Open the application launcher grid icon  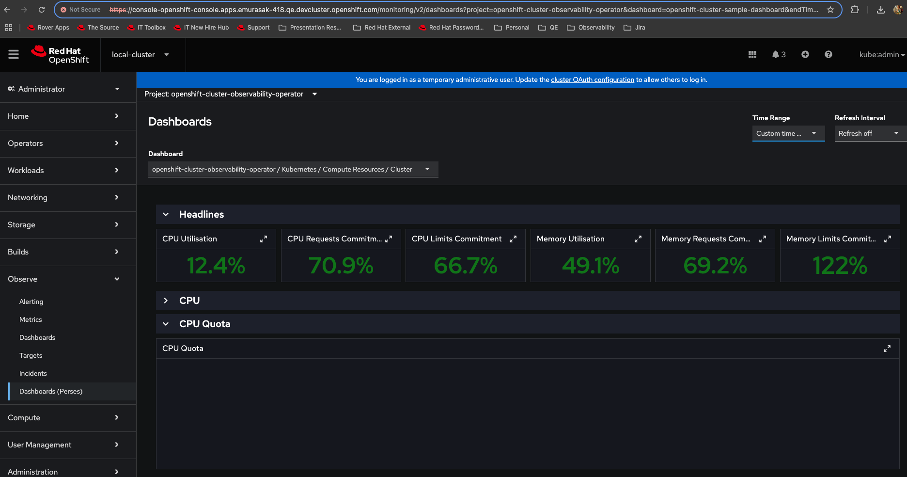tap(752, 54)
